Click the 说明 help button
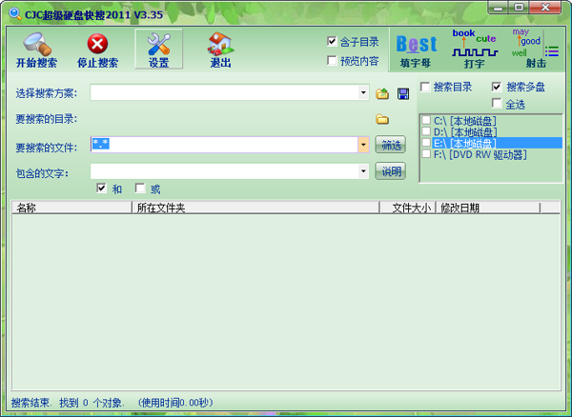This screenshot has height=417, width=572. pyautogui.click(x=390, y=171)
